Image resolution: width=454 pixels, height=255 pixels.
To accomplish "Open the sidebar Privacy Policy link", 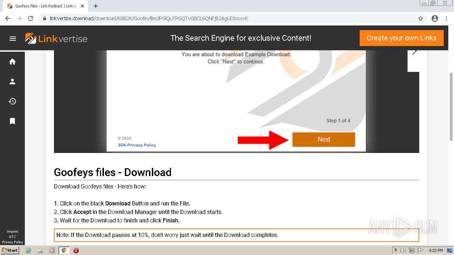I will 12,242.
